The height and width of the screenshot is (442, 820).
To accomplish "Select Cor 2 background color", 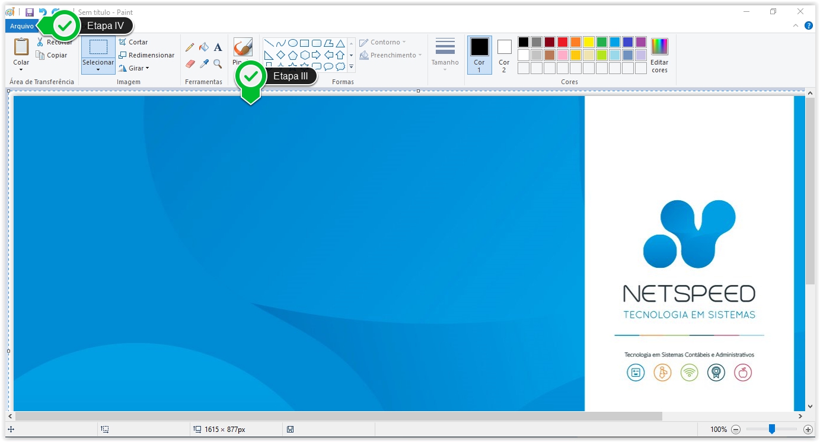I will coord(504,55).
